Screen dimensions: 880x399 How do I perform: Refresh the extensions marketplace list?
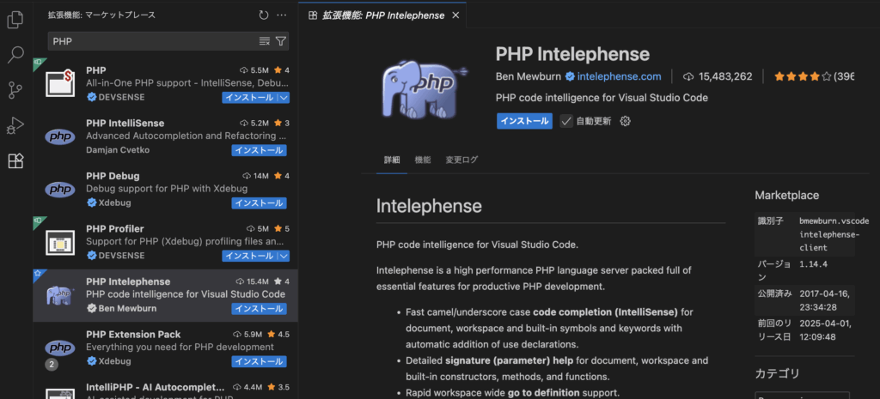pyautogui.click(x=264, y=15)
